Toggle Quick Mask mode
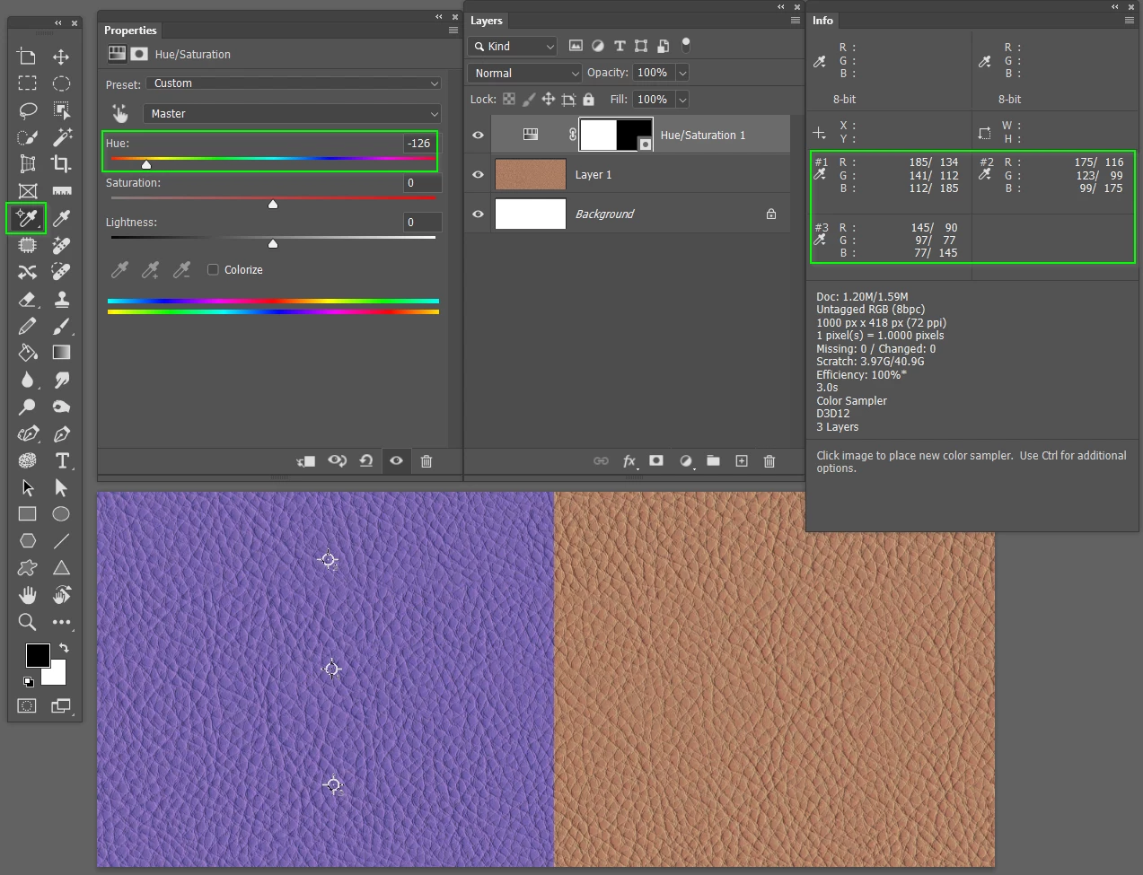Viewport: 1143px width, 875px height. pos(27,705)
